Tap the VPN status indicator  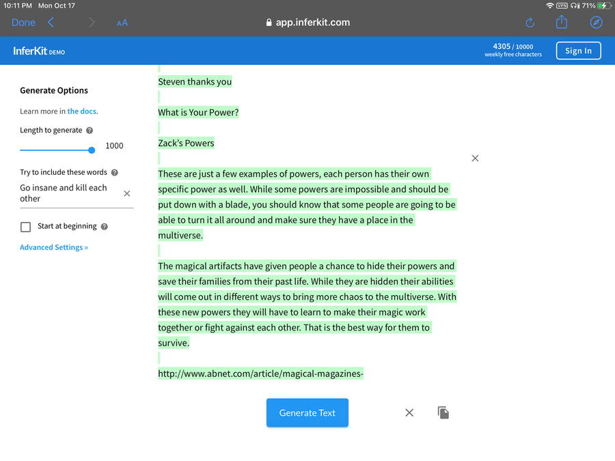click(x=562, y=5)
